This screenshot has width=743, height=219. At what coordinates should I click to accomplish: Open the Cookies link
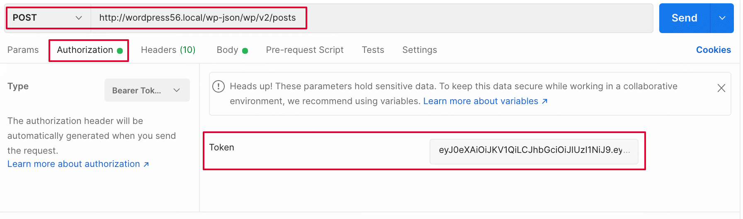pyautogui.click(x=713, y=50)
